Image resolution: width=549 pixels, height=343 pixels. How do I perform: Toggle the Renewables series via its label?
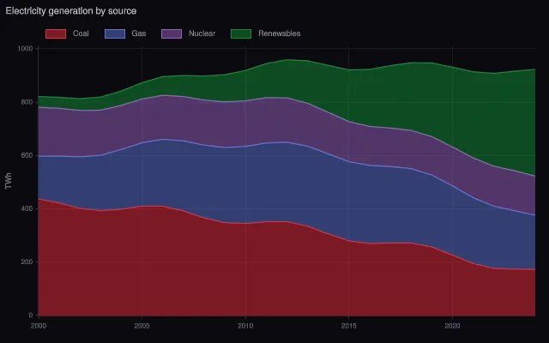click(280, 33)
